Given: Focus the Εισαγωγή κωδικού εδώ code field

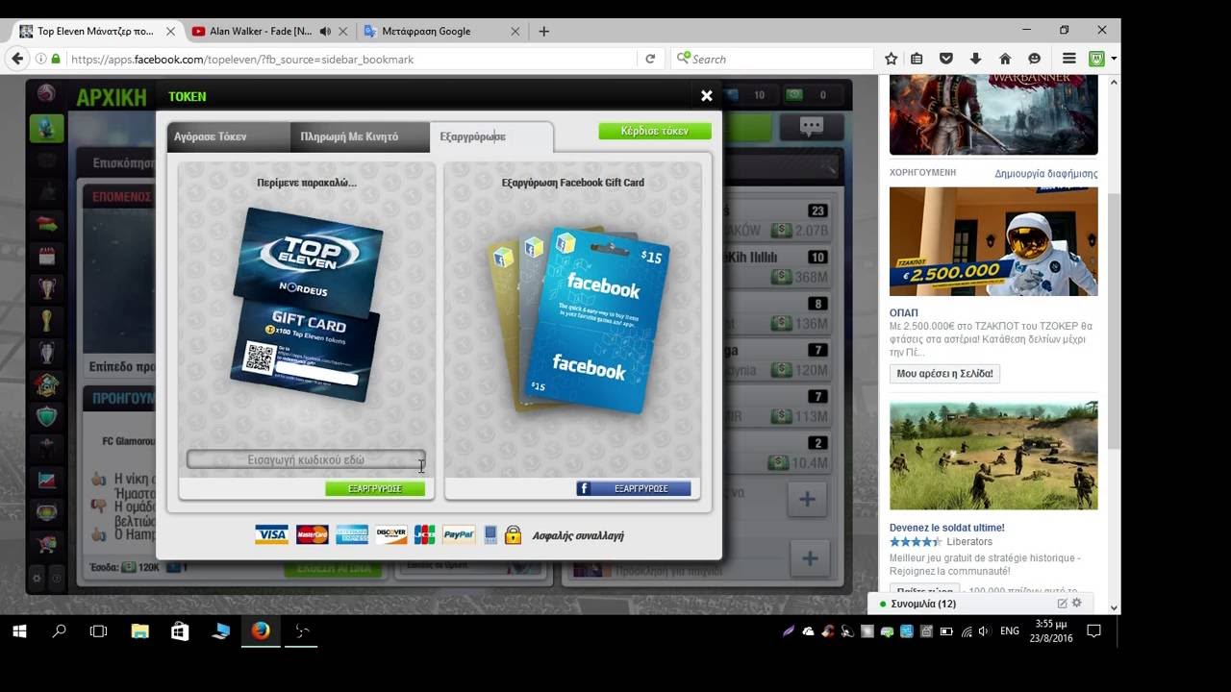Looking at the screenshot, I should point(306,459).
